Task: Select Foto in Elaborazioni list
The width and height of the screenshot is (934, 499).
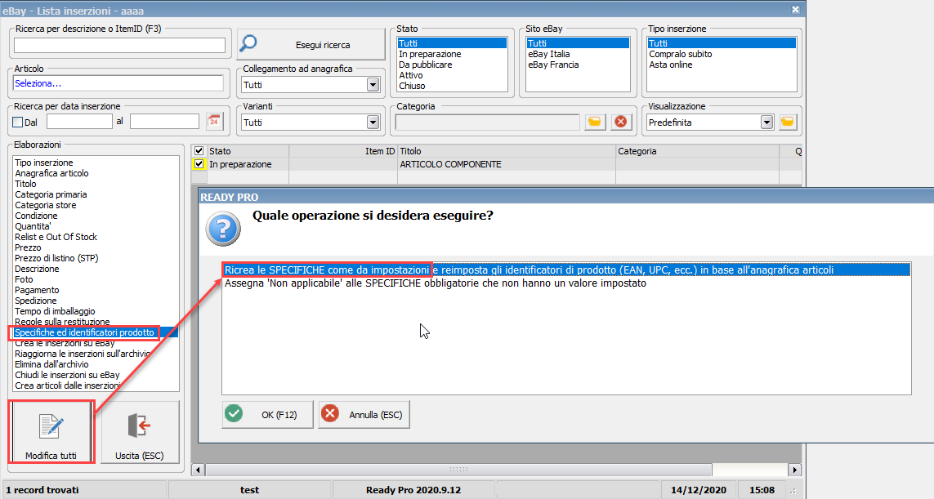Action: tap(96, 279)
